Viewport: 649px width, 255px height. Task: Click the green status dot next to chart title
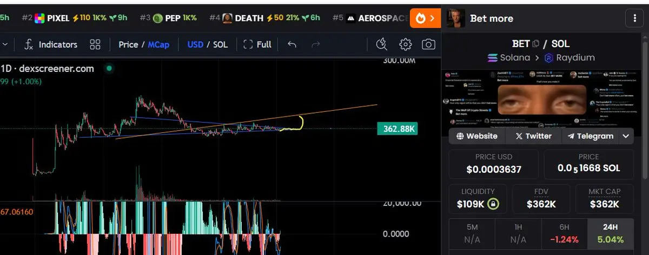pos(109,69)
